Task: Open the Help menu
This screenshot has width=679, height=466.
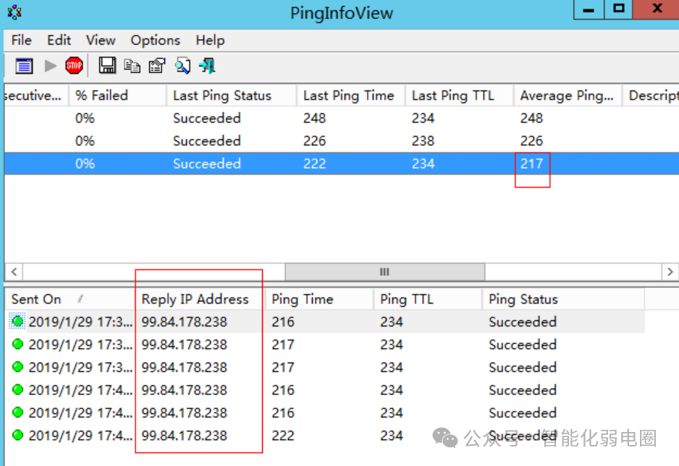Action: click(x=210, y=40)
